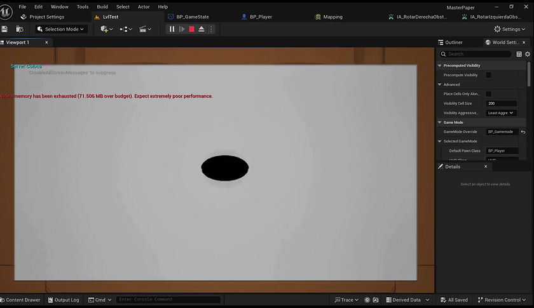Open the Selection Mode dropdown

point(61,29)
